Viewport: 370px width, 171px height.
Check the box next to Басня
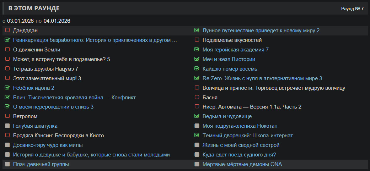point(197,97)
